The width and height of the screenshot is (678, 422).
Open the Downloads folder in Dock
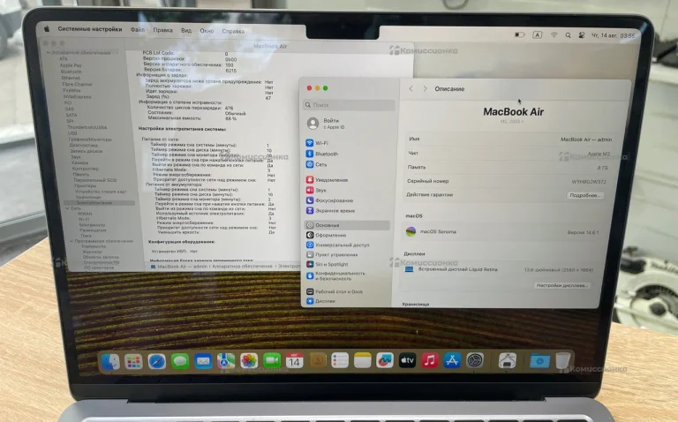tap(539, 360)
